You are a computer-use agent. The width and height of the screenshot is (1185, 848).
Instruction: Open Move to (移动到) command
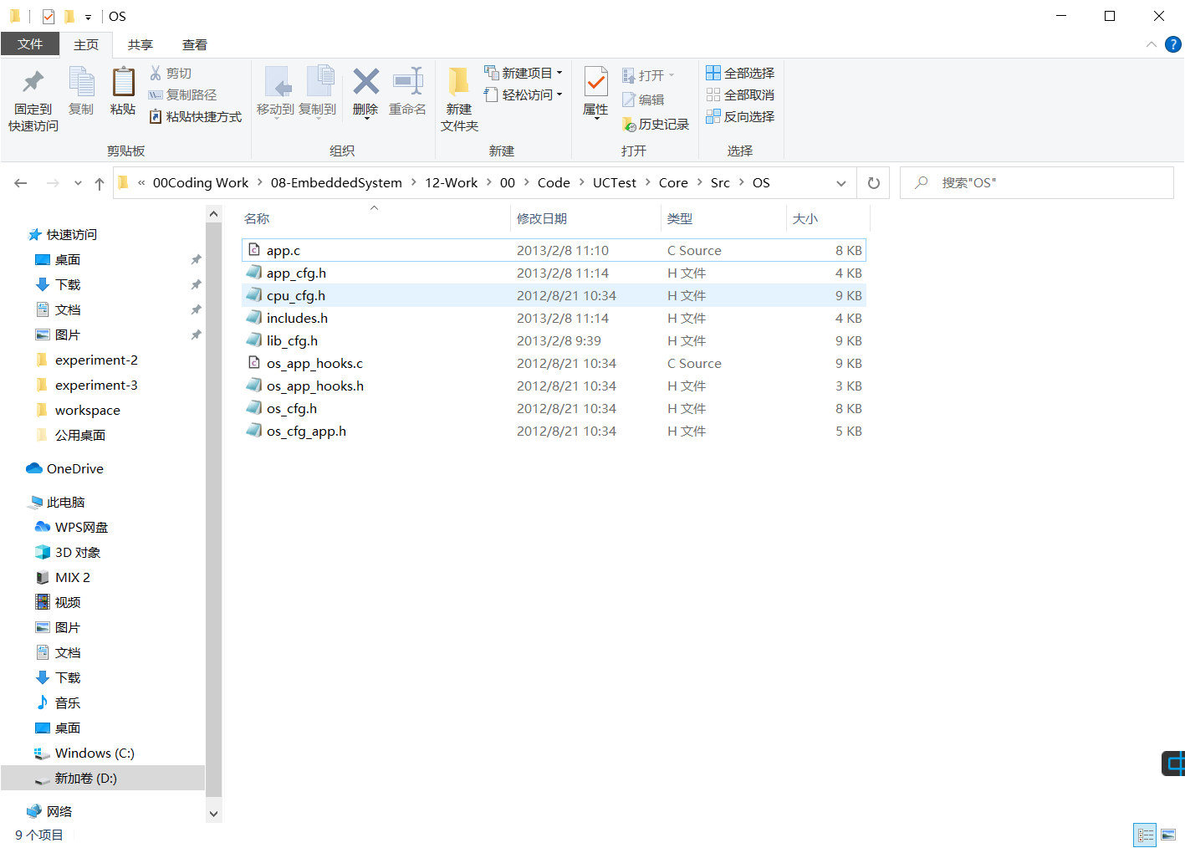point(275,92)
